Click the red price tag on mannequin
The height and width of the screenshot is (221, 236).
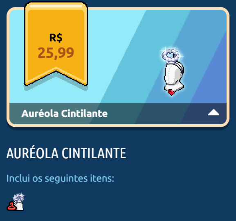pyautogui.click(x=171, y=92)
